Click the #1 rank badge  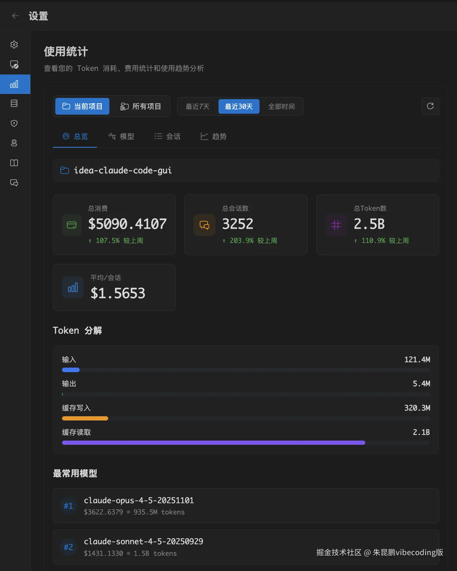(68, 506)
